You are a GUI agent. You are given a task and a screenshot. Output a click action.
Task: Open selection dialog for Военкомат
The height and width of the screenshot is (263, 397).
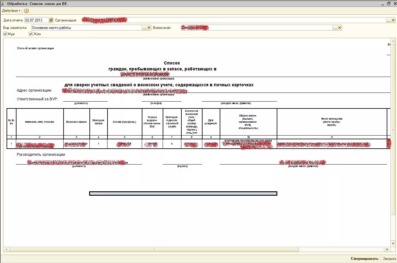coord(335,28)
